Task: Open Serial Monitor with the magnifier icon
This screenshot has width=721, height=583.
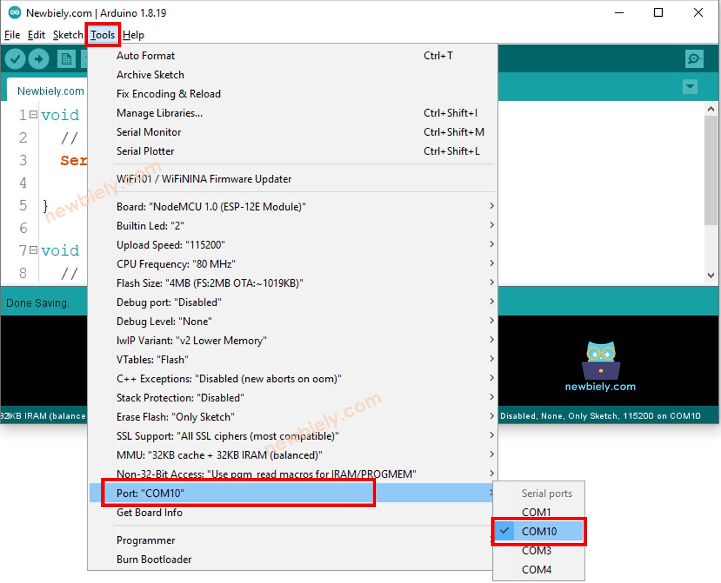Action: coord(694,58)
